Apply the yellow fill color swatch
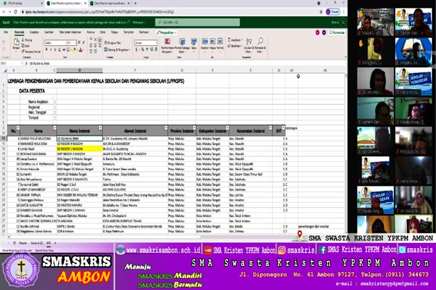 (74, 50)
